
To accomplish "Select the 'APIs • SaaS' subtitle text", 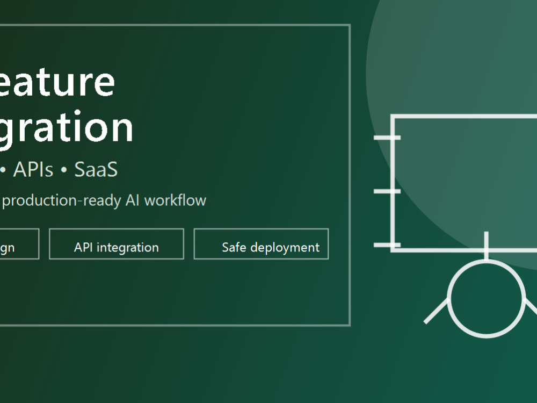I will (x=65, y=169).
